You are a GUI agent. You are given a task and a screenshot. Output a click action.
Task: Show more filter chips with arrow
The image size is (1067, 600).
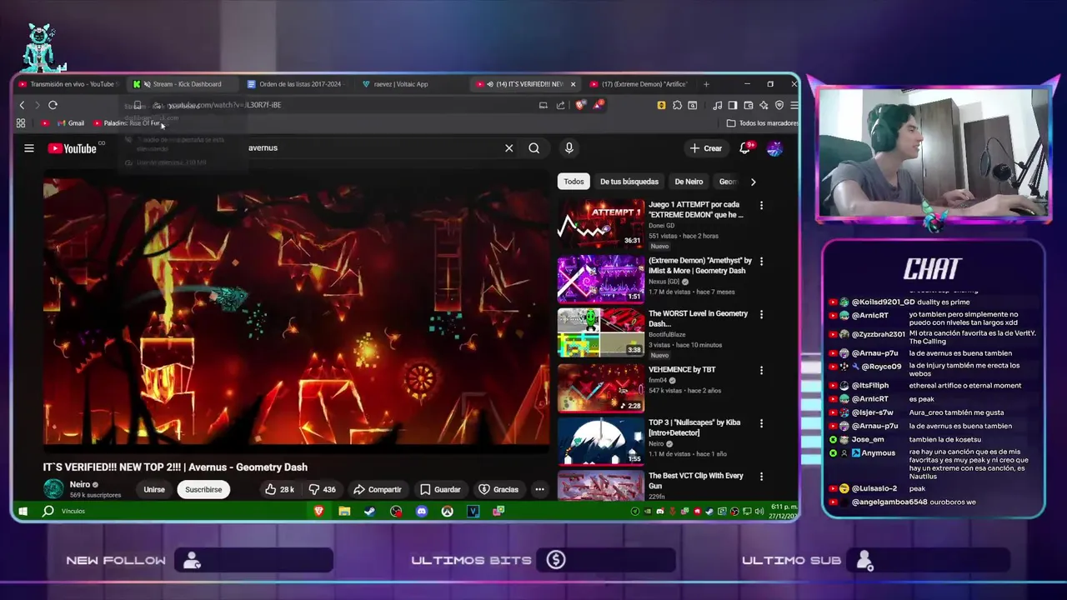point(754,182)
